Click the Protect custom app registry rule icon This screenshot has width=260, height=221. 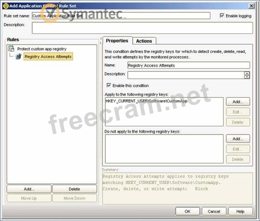coord(11,49)
